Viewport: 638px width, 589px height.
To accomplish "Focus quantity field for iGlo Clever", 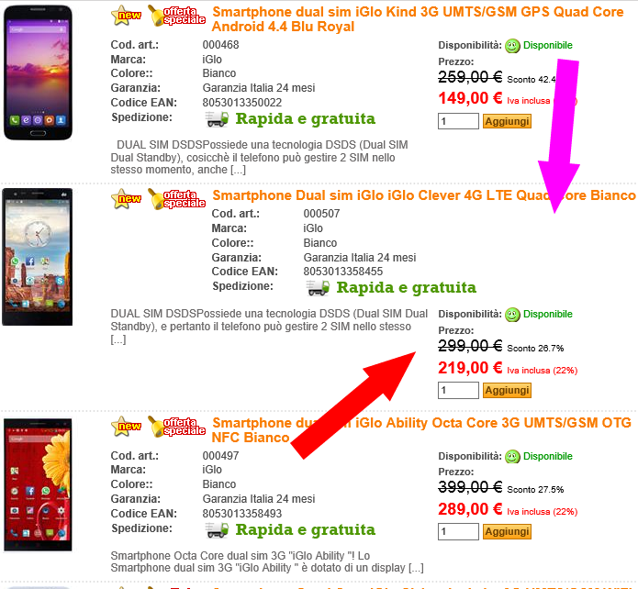I will point(458,390).
